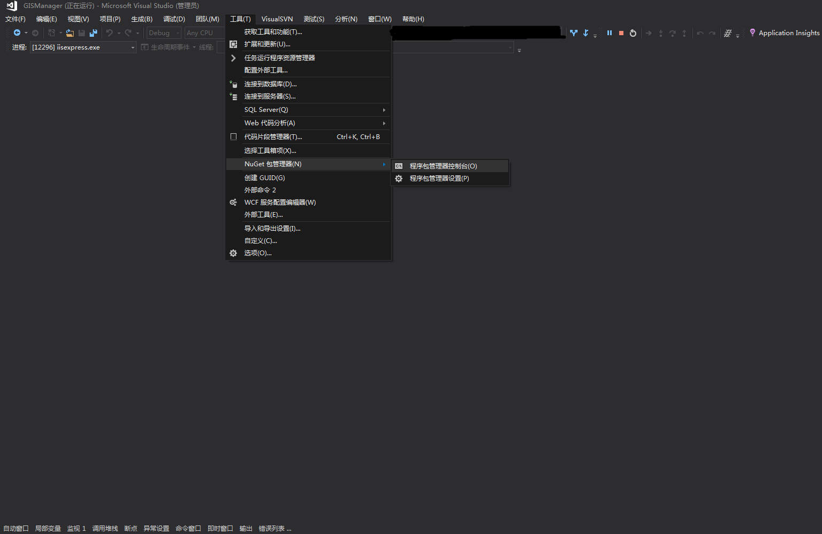Click the single-disk save icon

tap(82, 33)
